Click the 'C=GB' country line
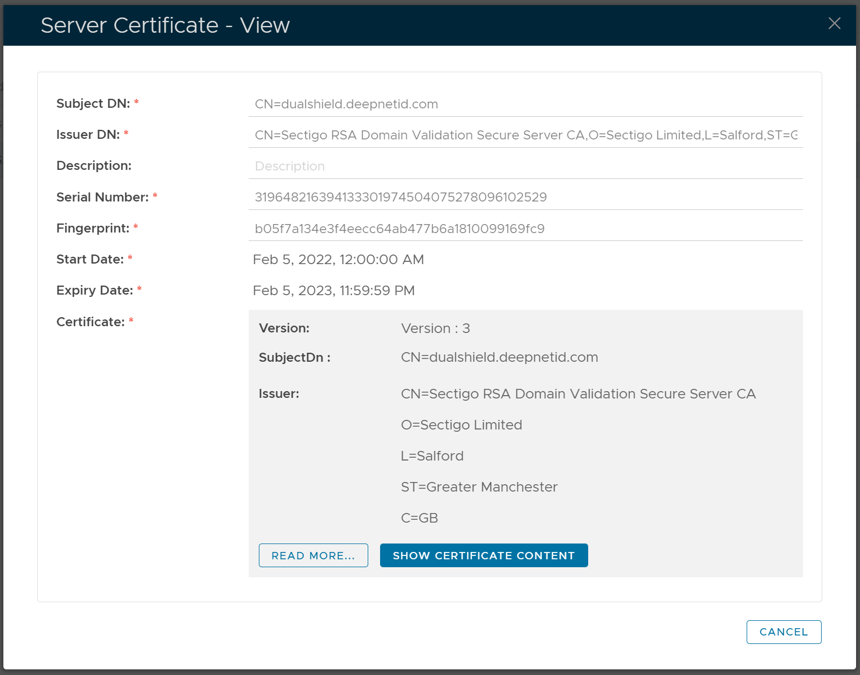 point(419,518)
